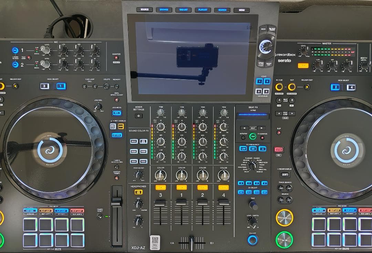The width and height of the screenshot is (372, 253).
Task: Toggle VINYL jog mode on the left deck
Action: pos(117,112)
